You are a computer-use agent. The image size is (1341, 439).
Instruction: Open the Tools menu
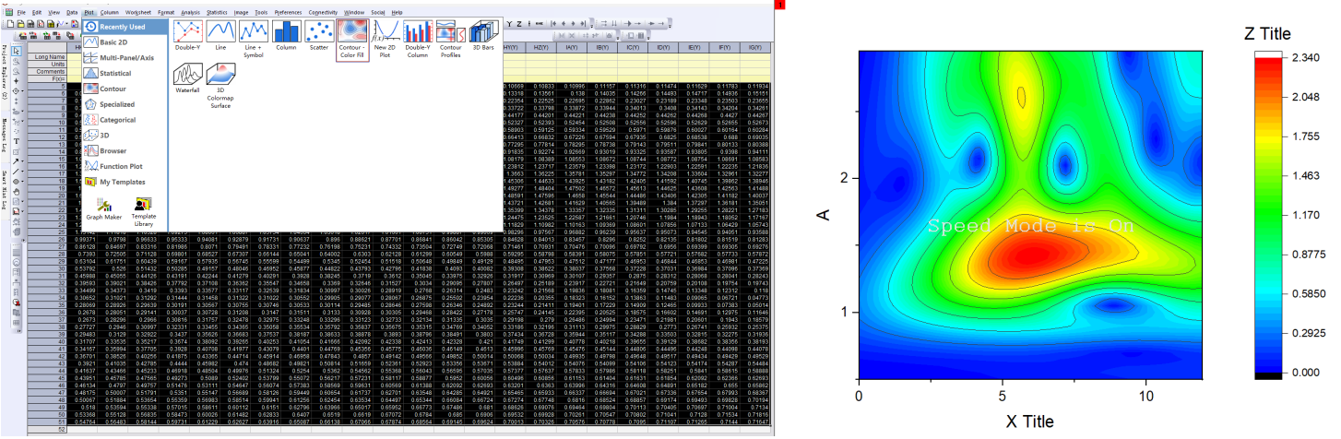click(262, 12)
